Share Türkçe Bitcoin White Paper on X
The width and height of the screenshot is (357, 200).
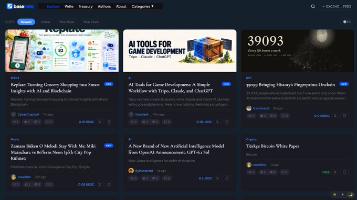(335, 172)
